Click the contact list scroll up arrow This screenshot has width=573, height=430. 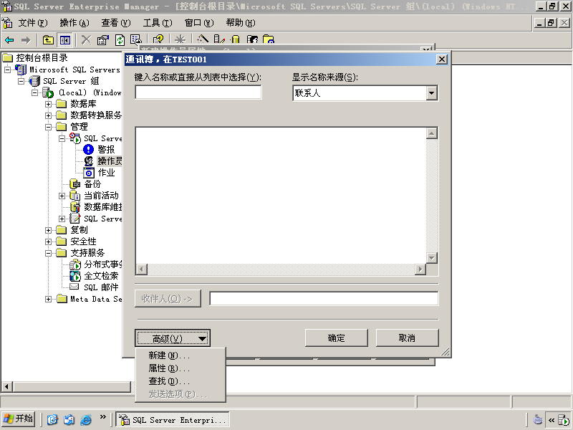tap(432, 133)
